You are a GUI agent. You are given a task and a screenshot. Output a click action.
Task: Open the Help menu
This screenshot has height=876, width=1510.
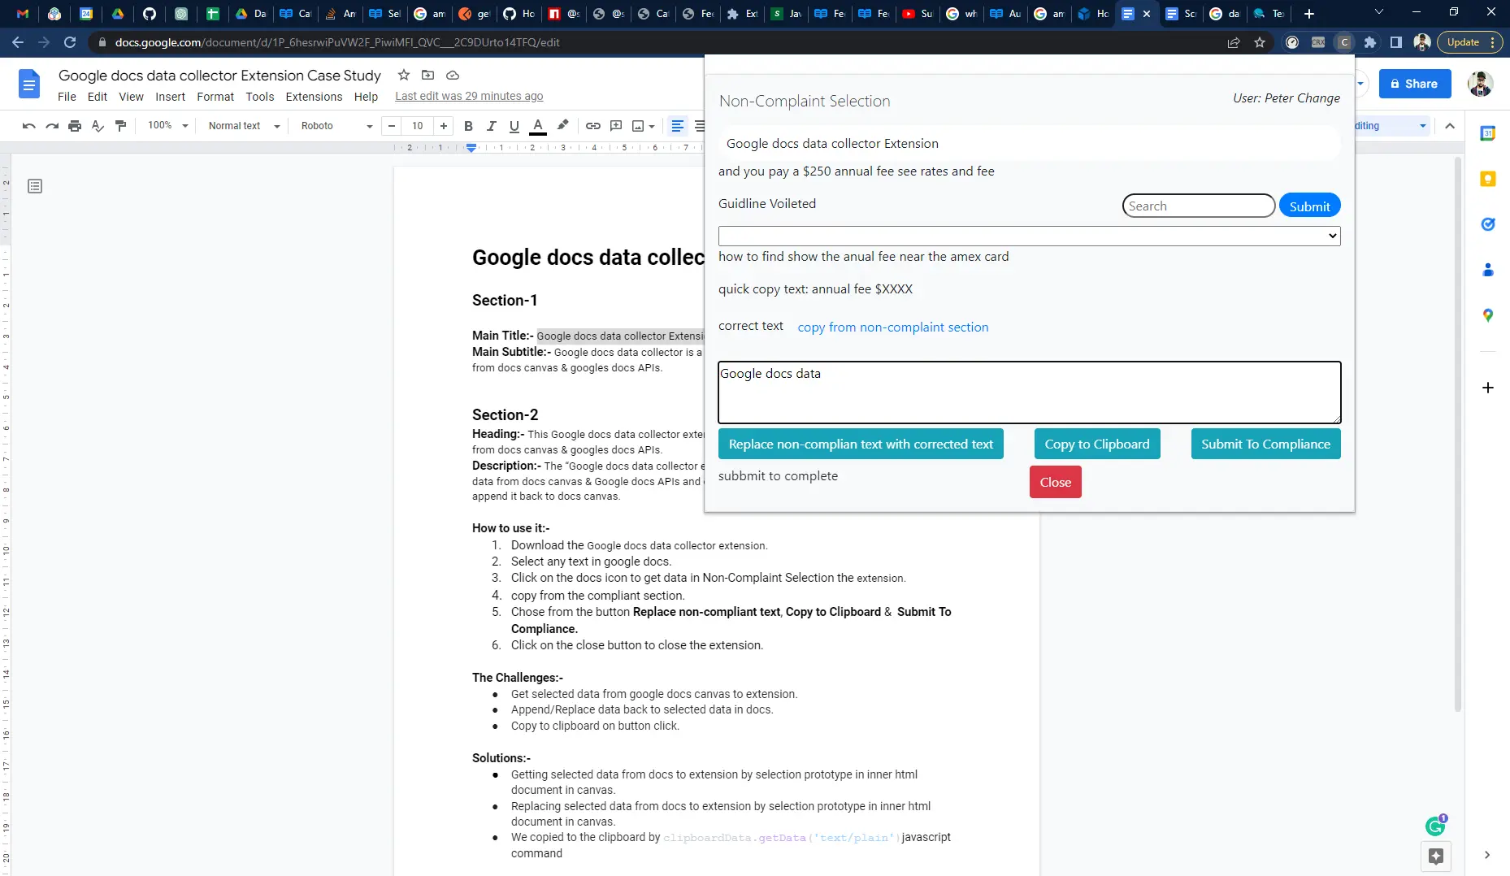pyautogui.click(x=366, y=97)
